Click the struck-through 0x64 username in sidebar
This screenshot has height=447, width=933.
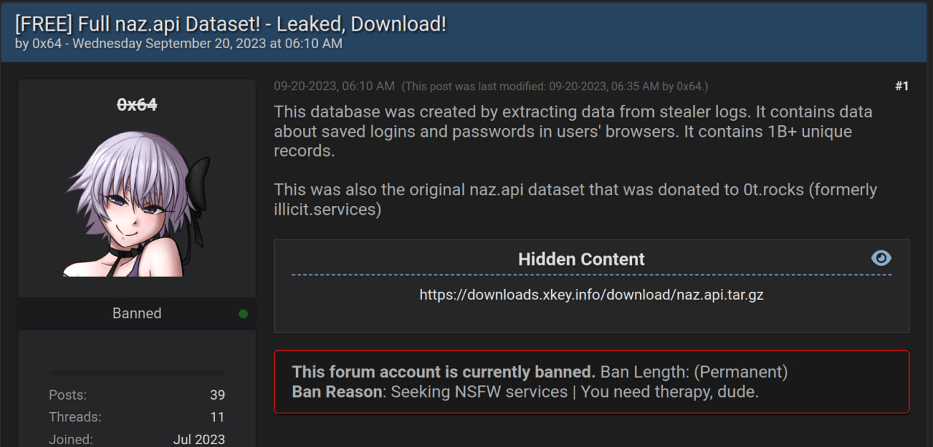(137, 105)
